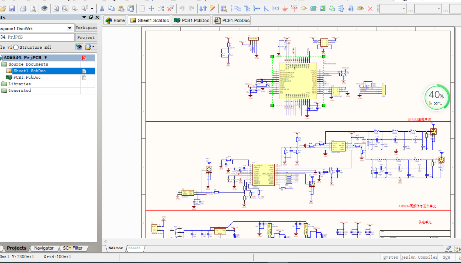
Task: Switch to the Home tab
Action: tap(115, 20)
